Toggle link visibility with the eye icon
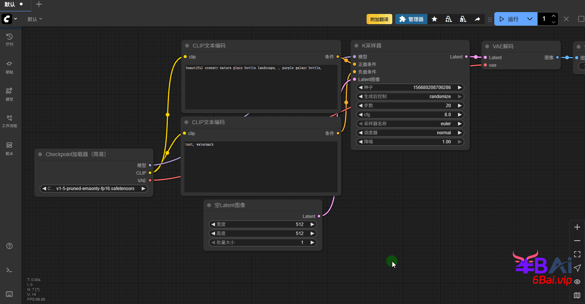585x304 pixels. [x=577, y=281]
